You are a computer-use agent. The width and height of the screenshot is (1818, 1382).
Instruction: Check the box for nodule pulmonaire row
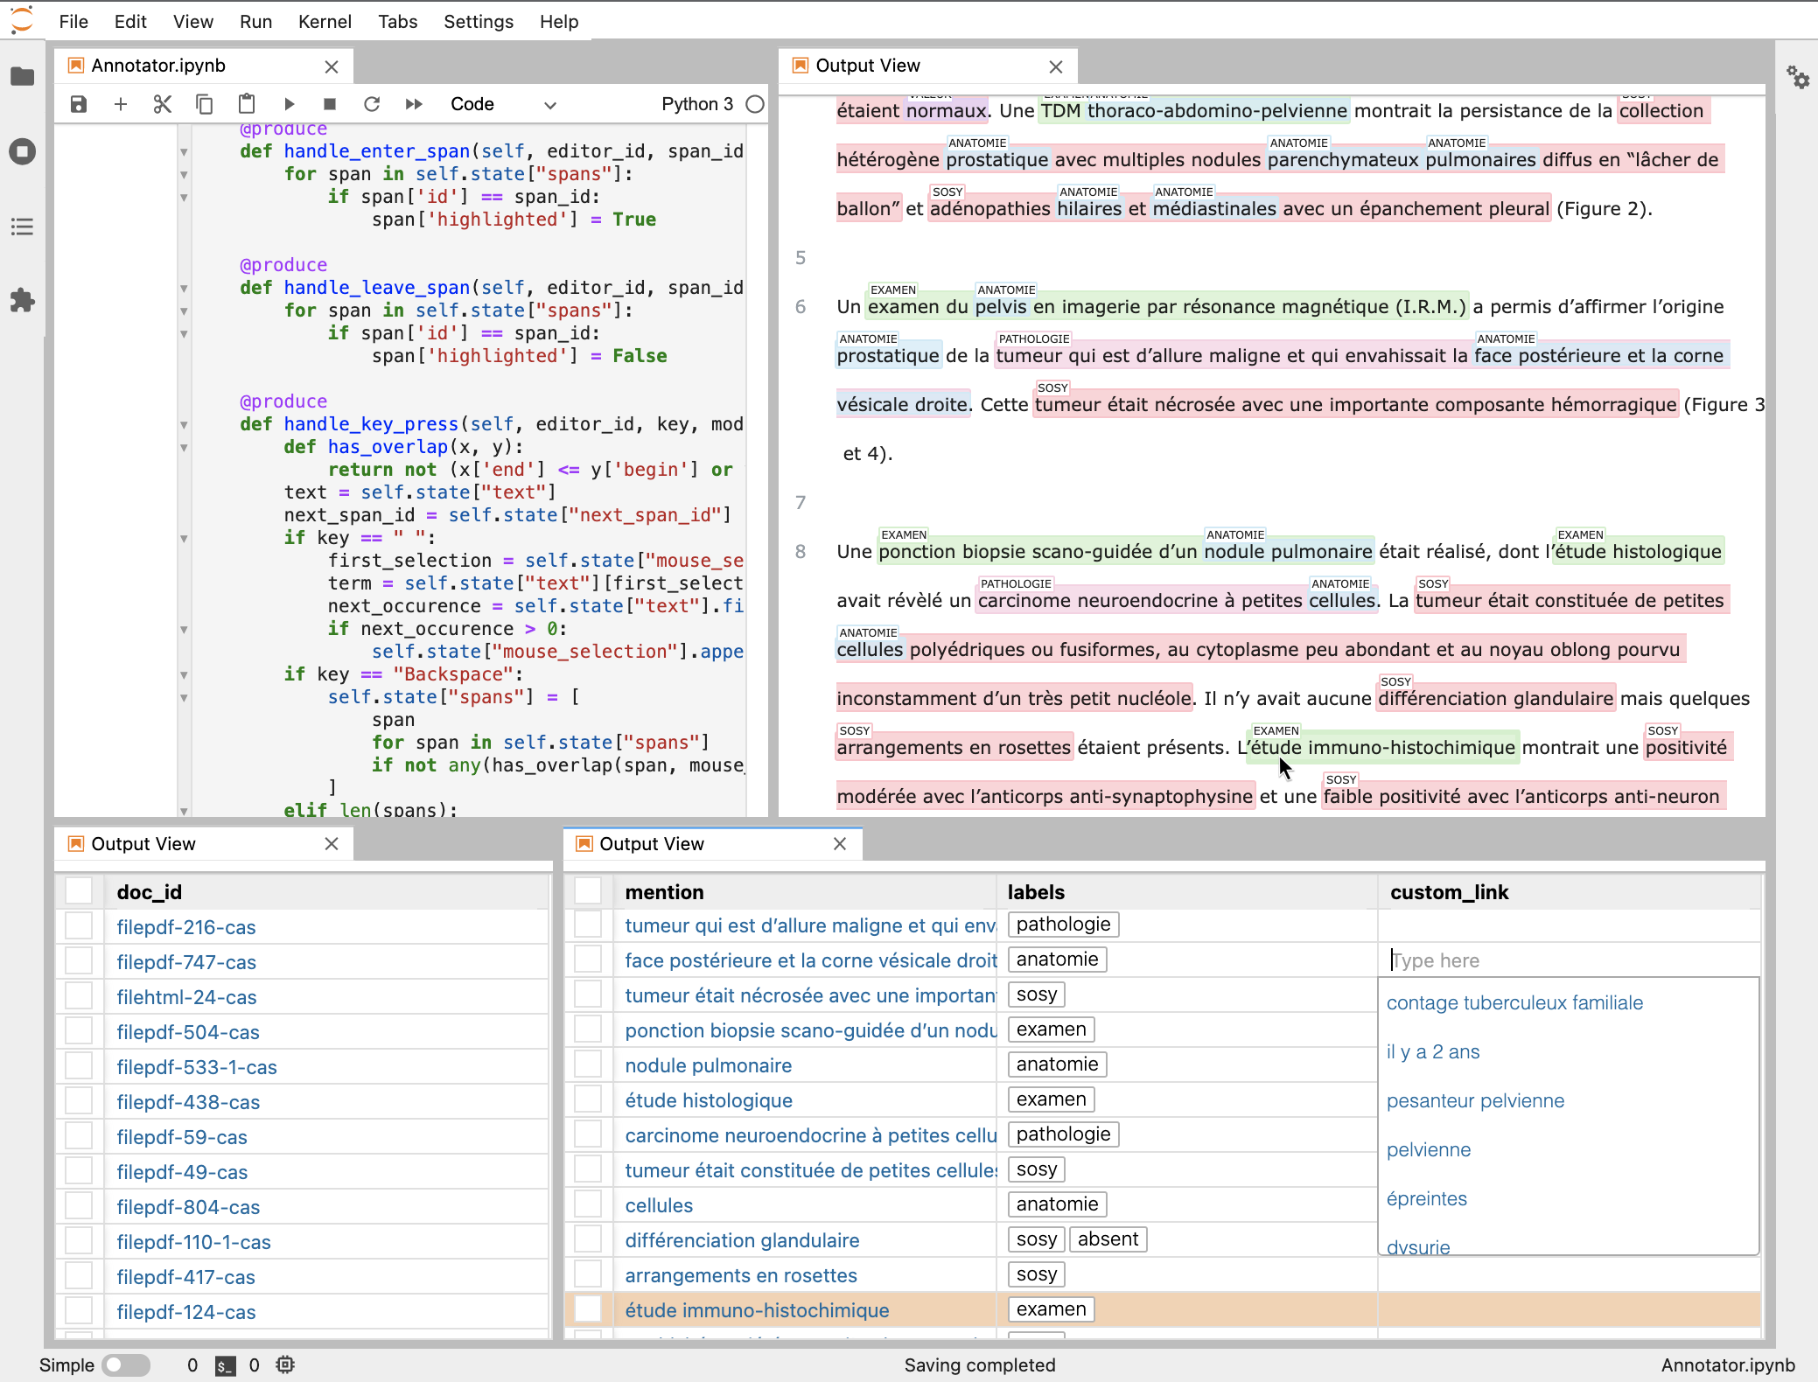pos(588,1064)
